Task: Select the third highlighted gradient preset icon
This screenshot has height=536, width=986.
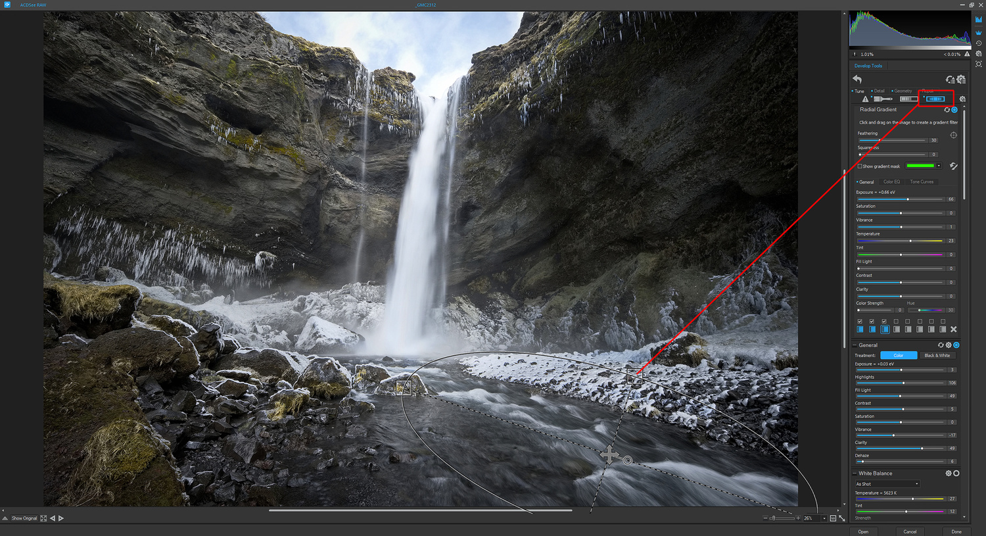Action: (885, 329)
